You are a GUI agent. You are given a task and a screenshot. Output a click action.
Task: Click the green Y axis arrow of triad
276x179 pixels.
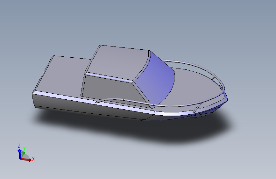pyautogui.click(x=23, y=154)
